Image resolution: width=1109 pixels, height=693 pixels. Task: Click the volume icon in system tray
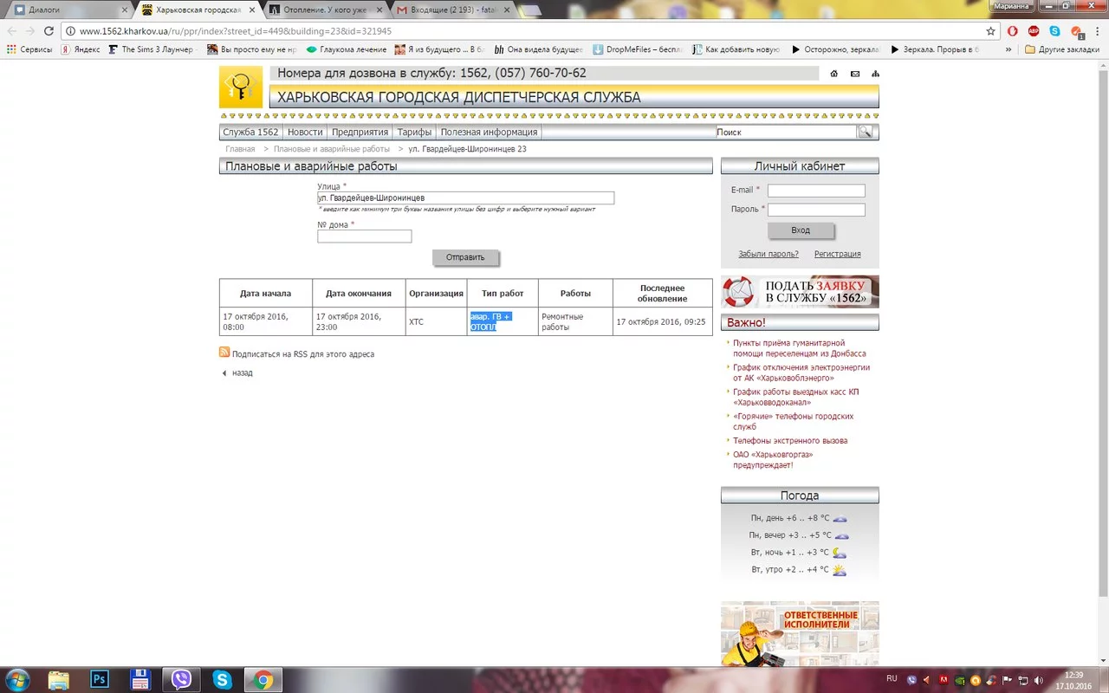pos(1037,680)
